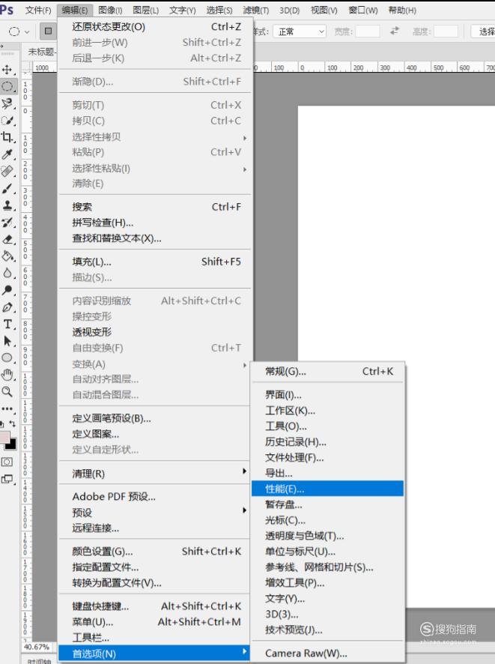Select the Polygonal Lasso tool
This screenshot has width=495, height=664.
tap(7, 103)
